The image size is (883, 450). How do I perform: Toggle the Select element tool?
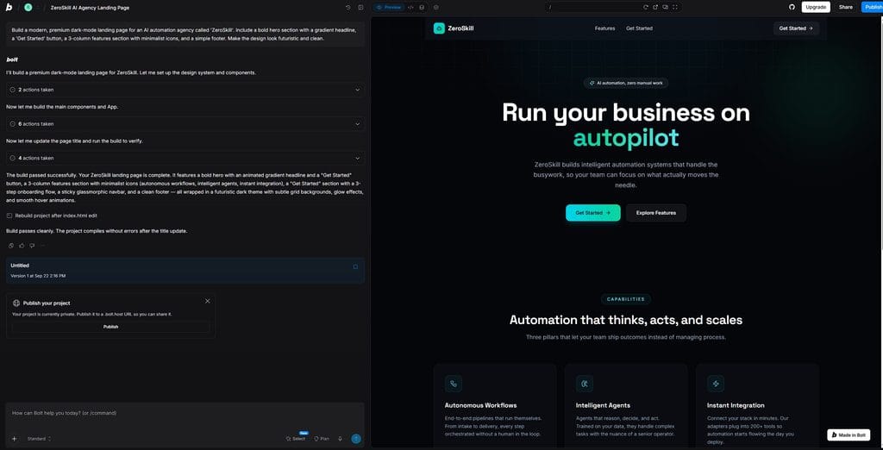[296, 439]
